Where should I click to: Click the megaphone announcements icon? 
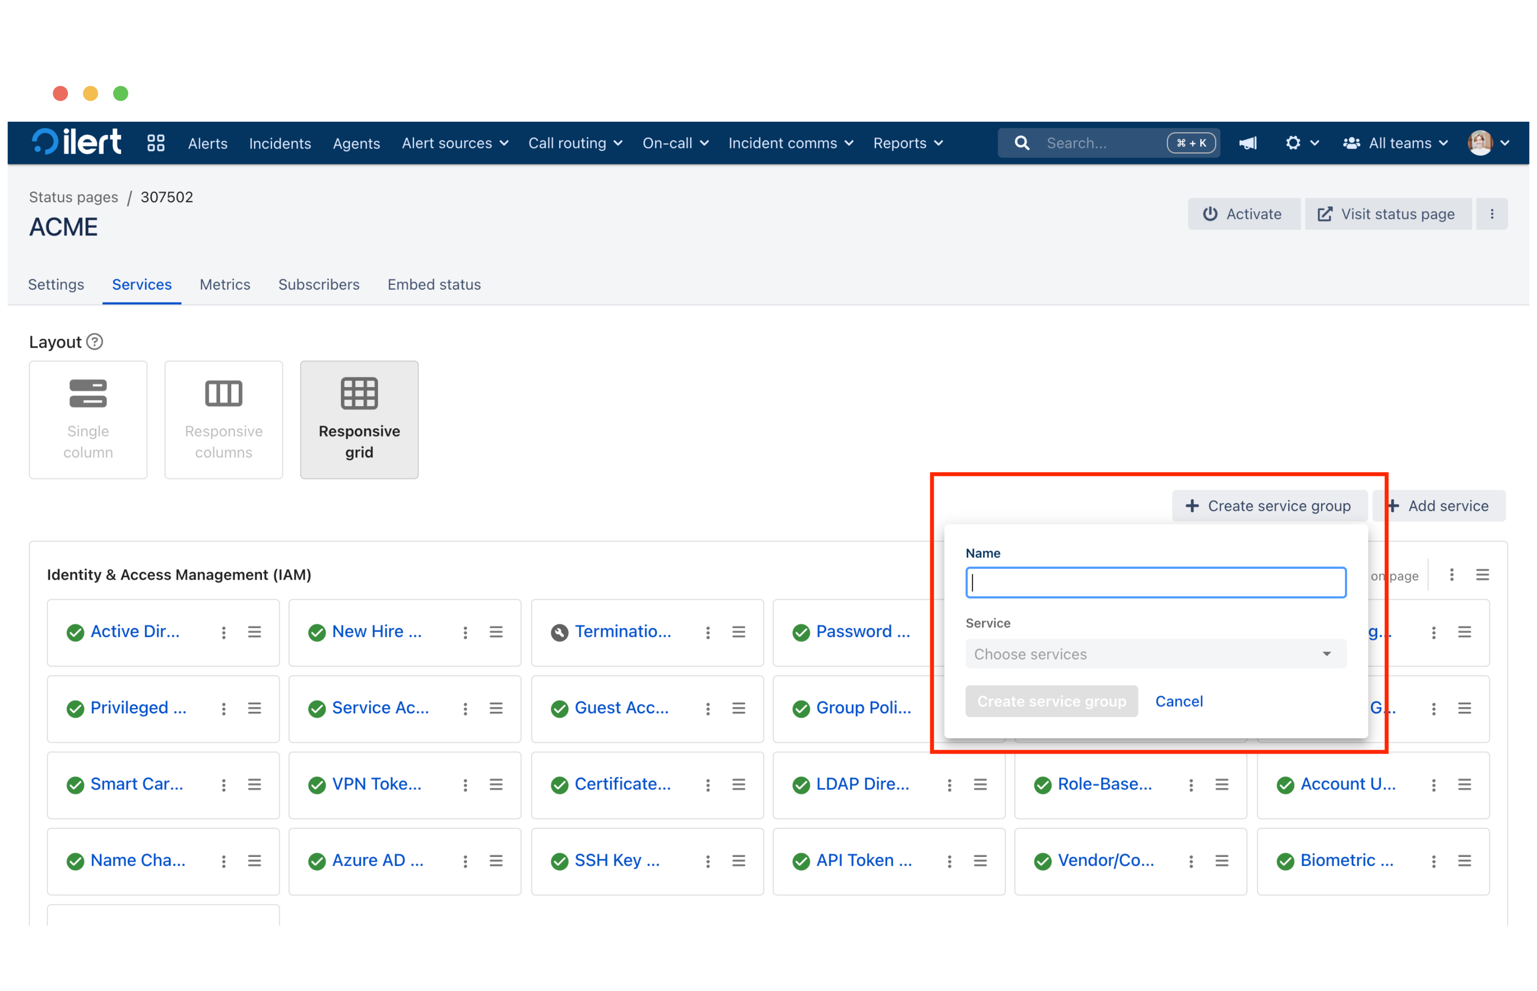click(1247, 143)
